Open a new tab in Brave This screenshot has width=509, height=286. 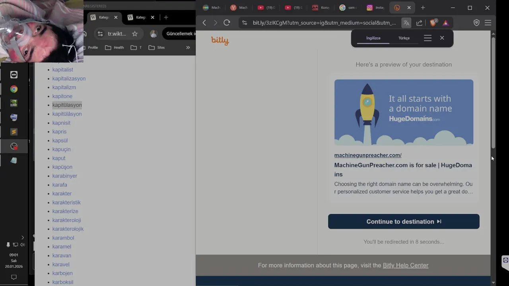423,8
